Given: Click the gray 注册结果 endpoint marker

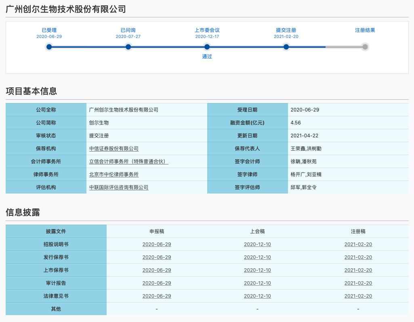Looking at the screenshot, I should tap(365, 47).
